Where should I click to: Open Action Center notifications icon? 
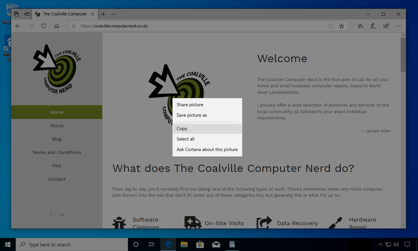tap(407, 244)
